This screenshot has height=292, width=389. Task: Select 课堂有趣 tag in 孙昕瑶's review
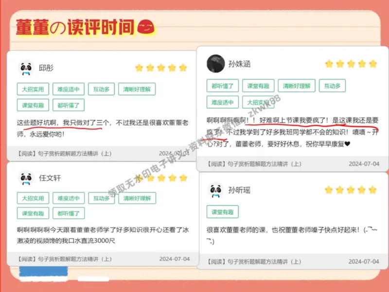click(223, 212)
